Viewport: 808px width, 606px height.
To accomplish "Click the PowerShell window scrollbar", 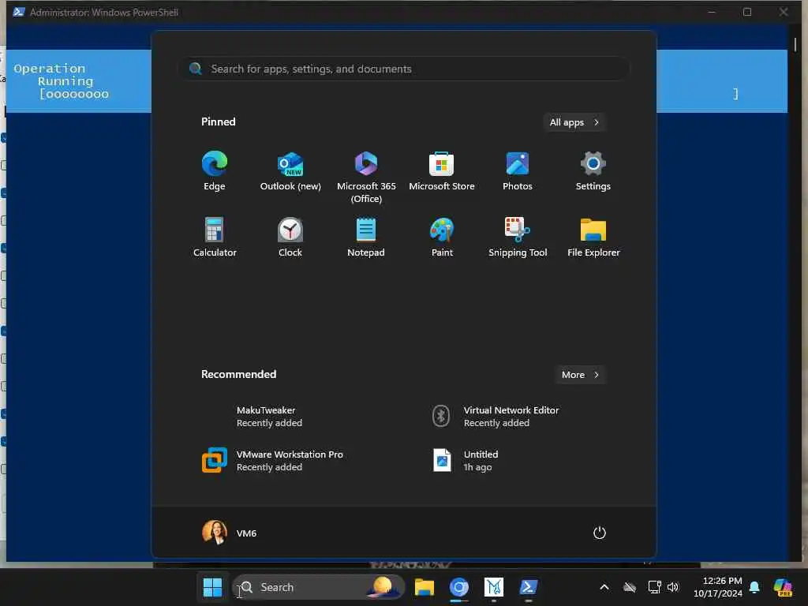I will tap(795, 45).
